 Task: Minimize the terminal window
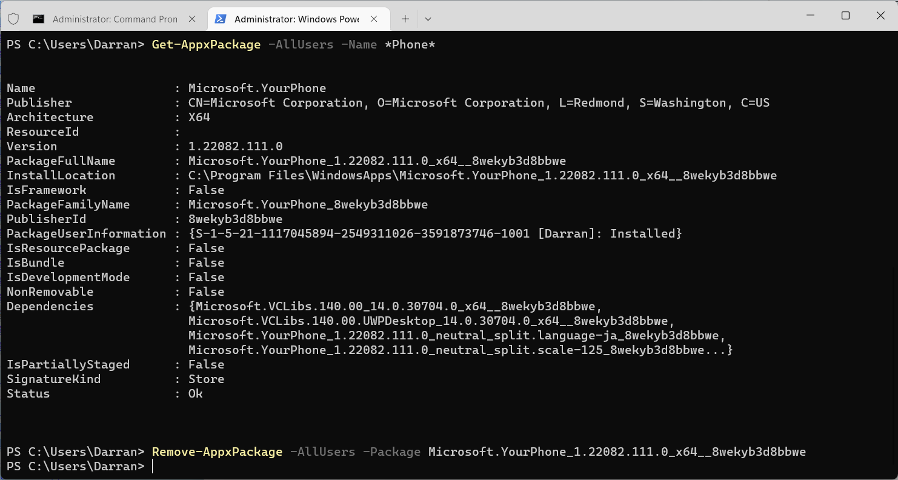pos(810,16)
